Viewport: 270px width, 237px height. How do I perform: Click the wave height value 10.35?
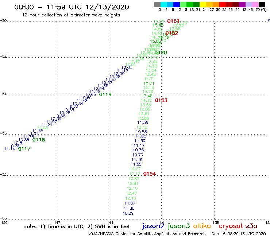[138, 150]
